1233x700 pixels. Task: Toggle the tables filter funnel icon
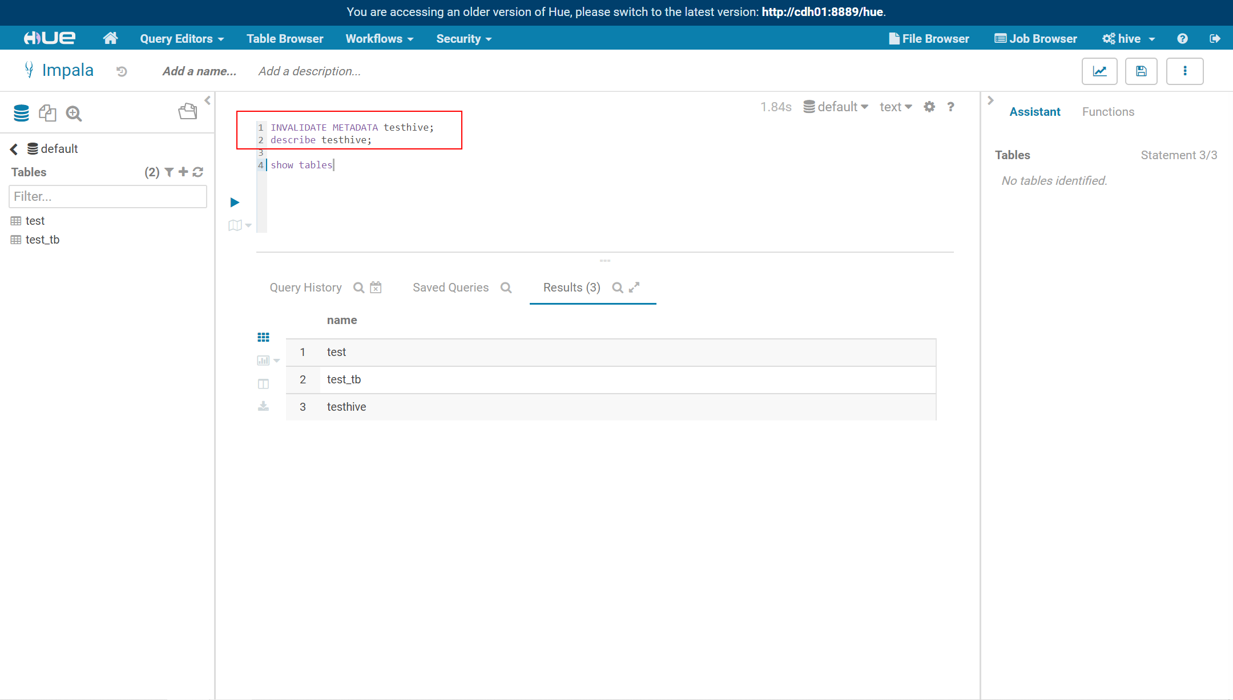point(169,172)
